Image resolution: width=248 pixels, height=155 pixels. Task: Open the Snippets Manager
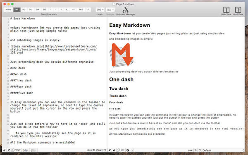[x=126, y=11]
